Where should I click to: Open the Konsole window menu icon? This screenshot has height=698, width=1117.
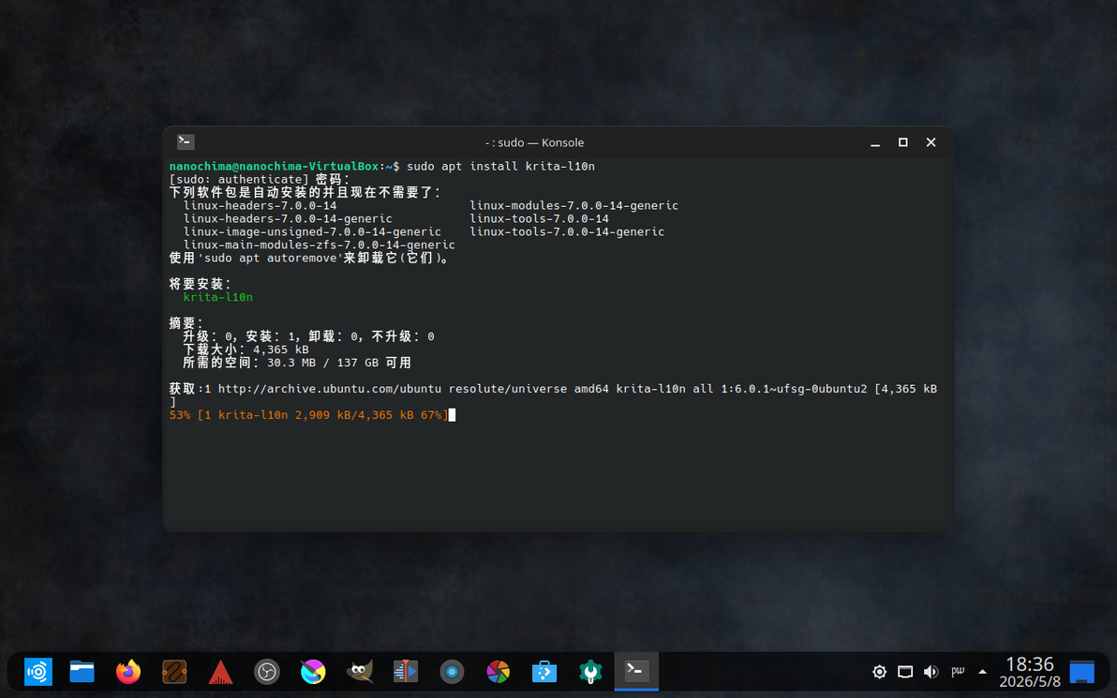point(186,141)
